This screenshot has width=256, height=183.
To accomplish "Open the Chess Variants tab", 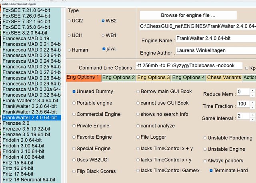I will click(224, 78).
